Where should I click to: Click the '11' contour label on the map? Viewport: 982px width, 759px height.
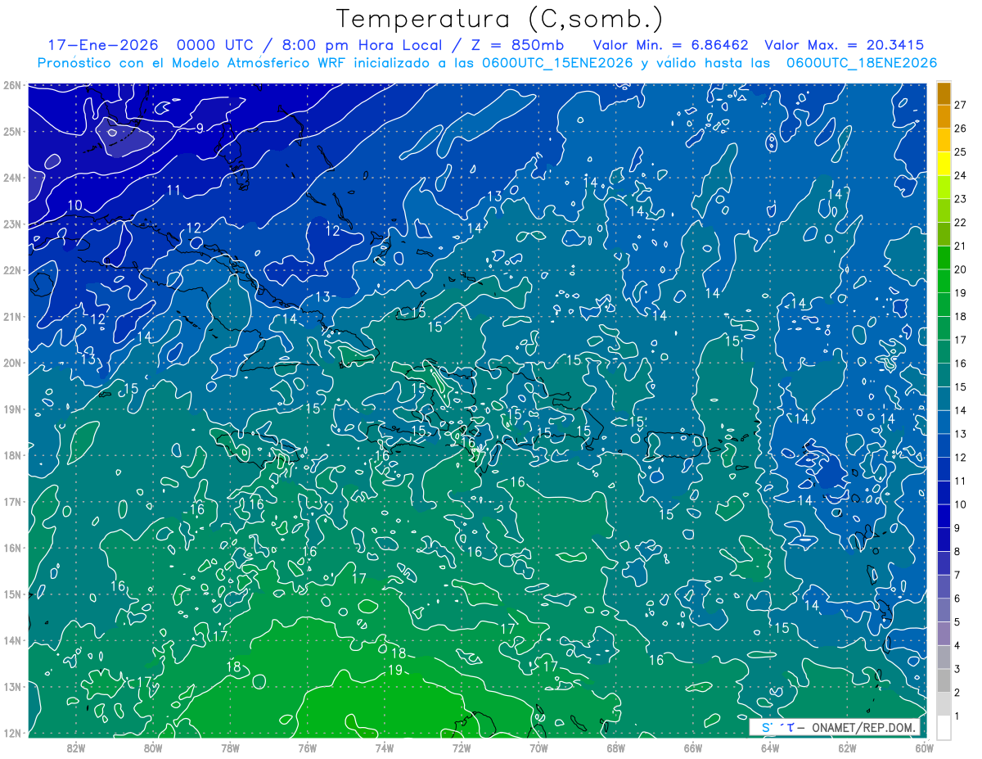click(x=173, y=191)
